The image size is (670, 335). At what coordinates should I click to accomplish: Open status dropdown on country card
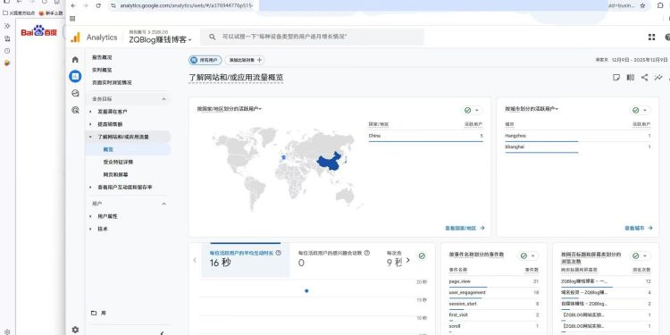pyautogui.click(x=473, y=110)
